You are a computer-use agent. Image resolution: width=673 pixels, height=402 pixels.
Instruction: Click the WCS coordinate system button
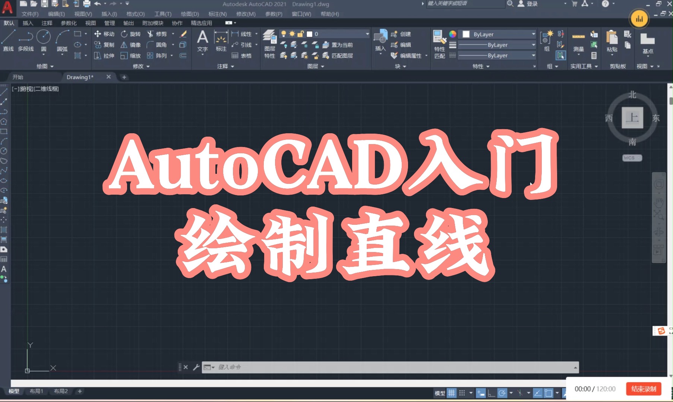[x=632, y=158]
